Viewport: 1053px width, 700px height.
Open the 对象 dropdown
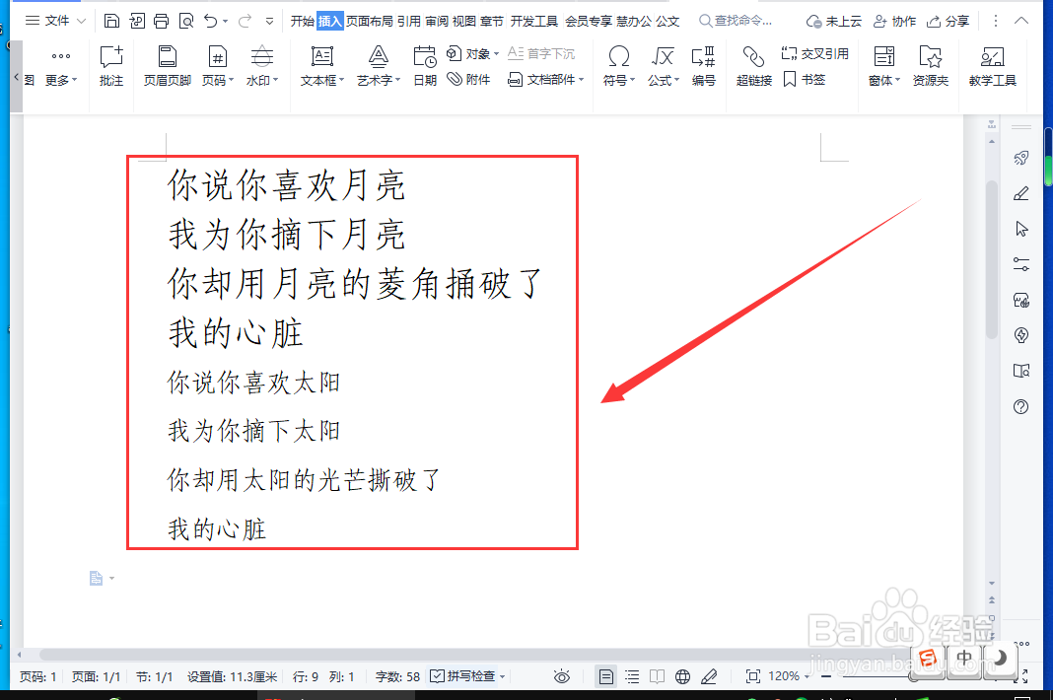pyautogui.click(x=473, y=54)
